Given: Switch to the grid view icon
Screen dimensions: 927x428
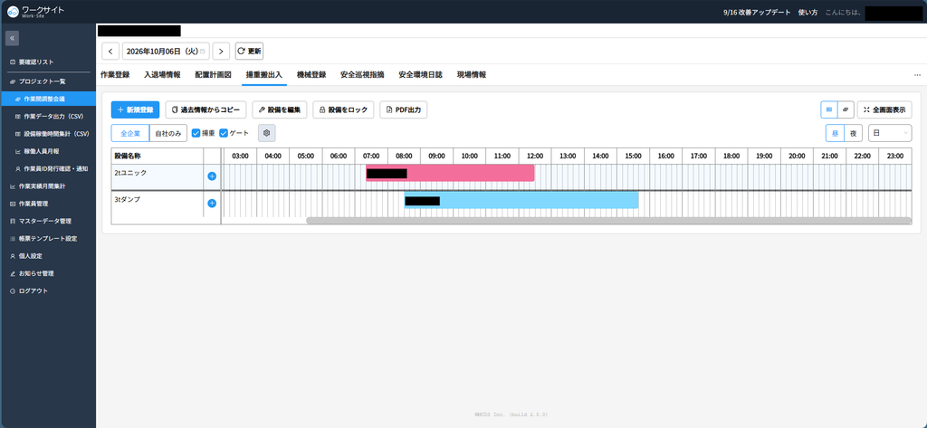Looking at the screenshot, I should [829, 109].
